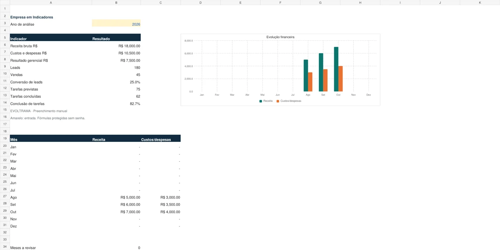Select row 34 header
Image resolution: width=500 pixels, height=250 pixels.
5,246
